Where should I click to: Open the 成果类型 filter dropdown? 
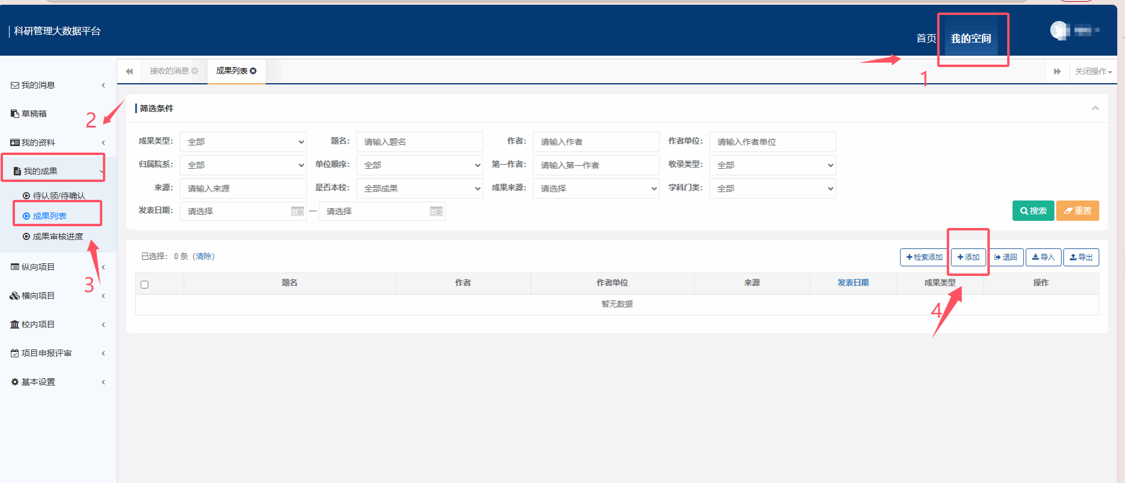point(244,142)
